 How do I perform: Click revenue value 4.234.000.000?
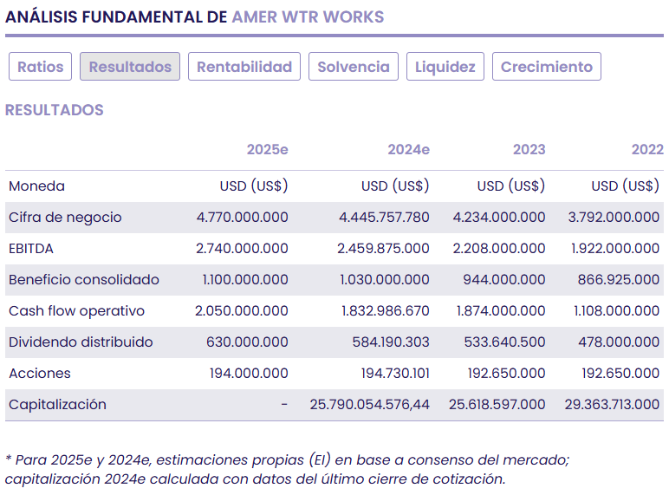499,218
